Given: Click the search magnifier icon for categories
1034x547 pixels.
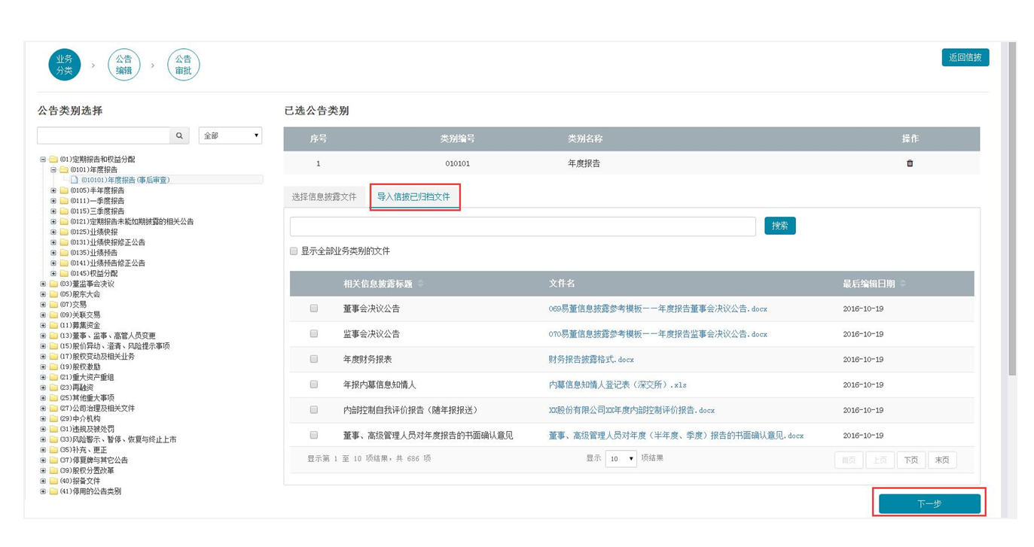Looking at the screenshot, I should [179, 135].
